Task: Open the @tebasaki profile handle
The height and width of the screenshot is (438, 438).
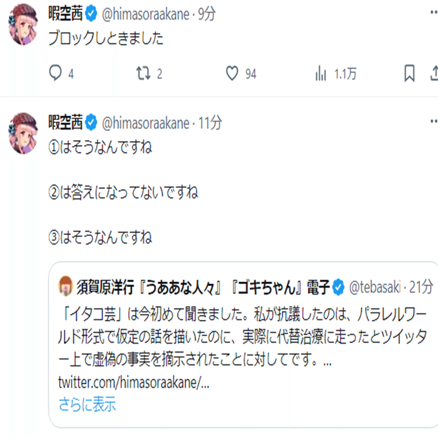Action: tap(374, 287)
